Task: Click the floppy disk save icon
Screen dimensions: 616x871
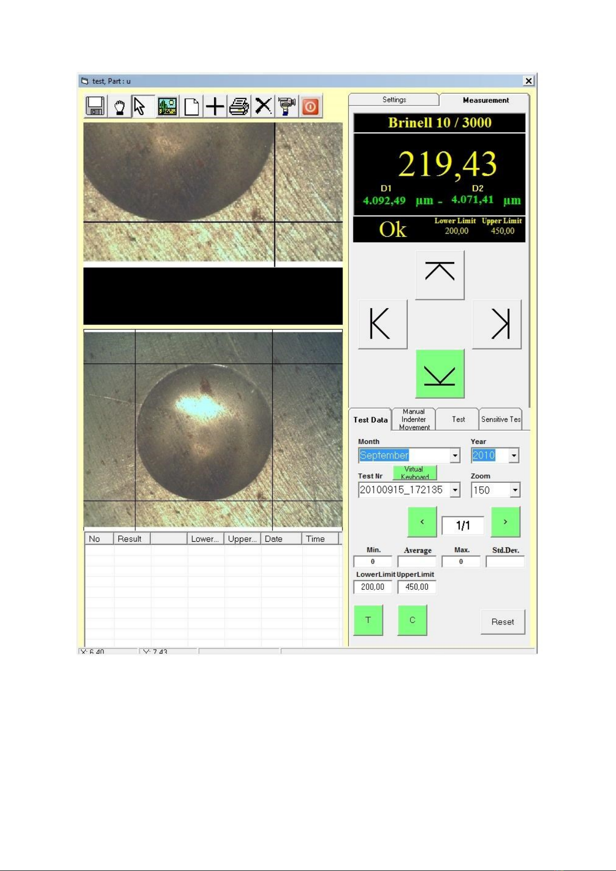Action: tap(96, 106)
